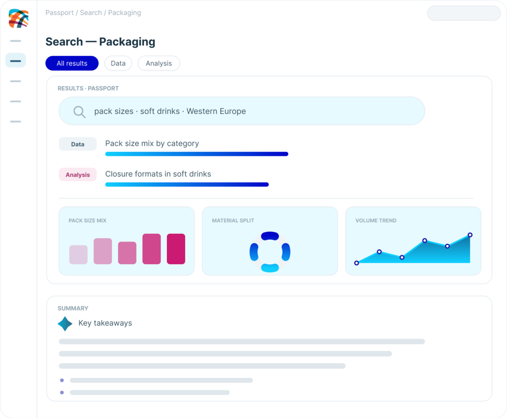Go to Passport in the breadcrumb
The height and width of the screenshot is (418, 507).
pos(59,12)
